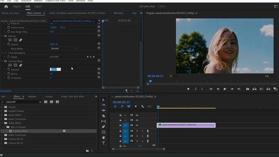
Task: Collapse the Video Effects folder
Action: (x=2, y=123)
